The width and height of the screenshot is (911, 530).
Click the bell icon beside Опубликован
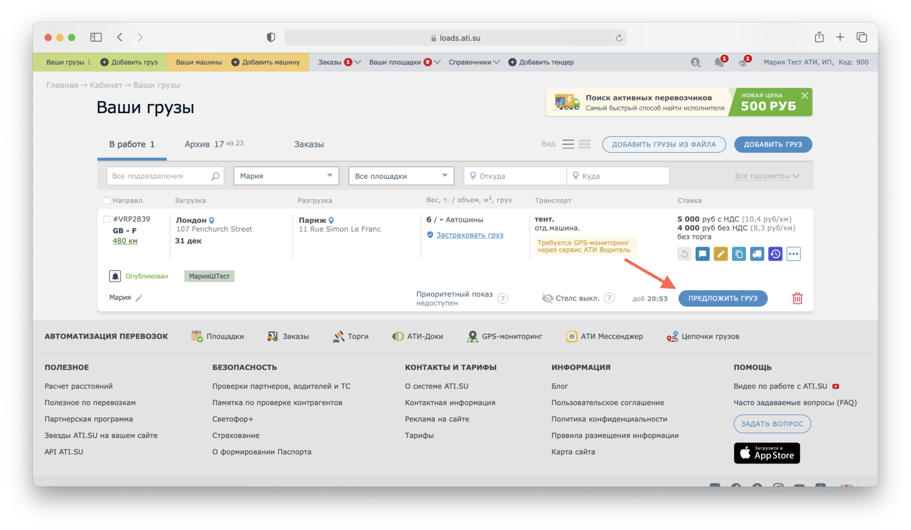point(115,276)
